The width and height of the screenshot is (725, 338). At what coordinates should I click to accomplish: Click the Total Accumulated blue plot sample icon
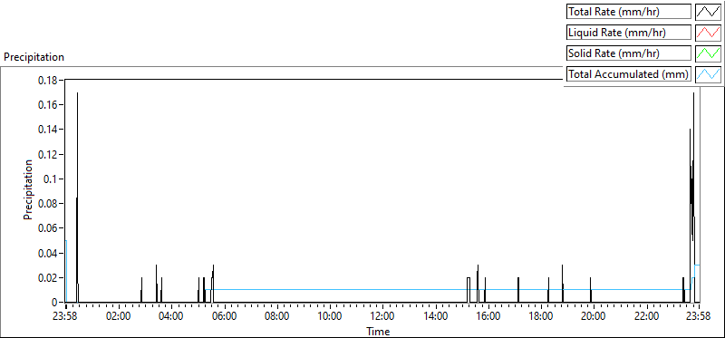(708, 73)
